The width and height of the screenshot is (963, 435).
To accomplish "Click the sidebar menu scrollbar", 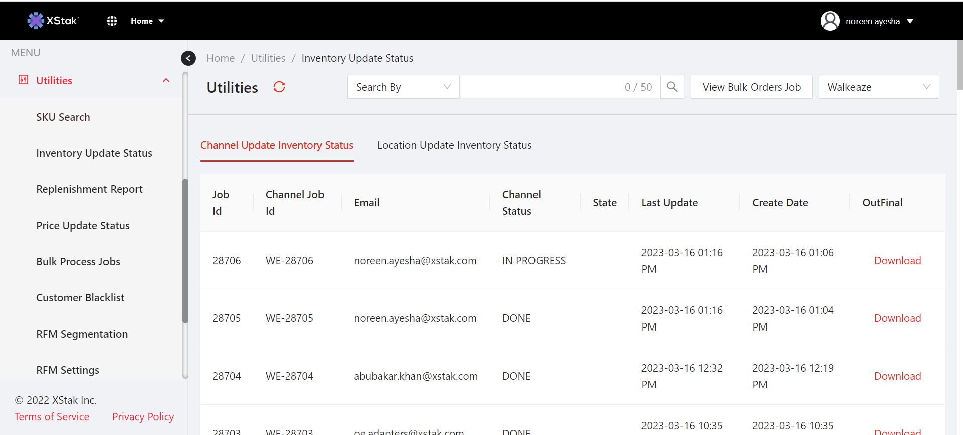I will click(185, 251).
